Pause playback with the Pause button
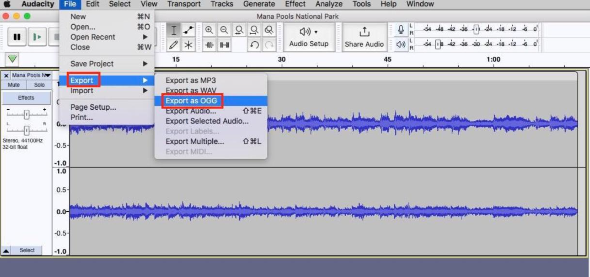The height and width of the screenshot is (277, 590). [17, 37]
